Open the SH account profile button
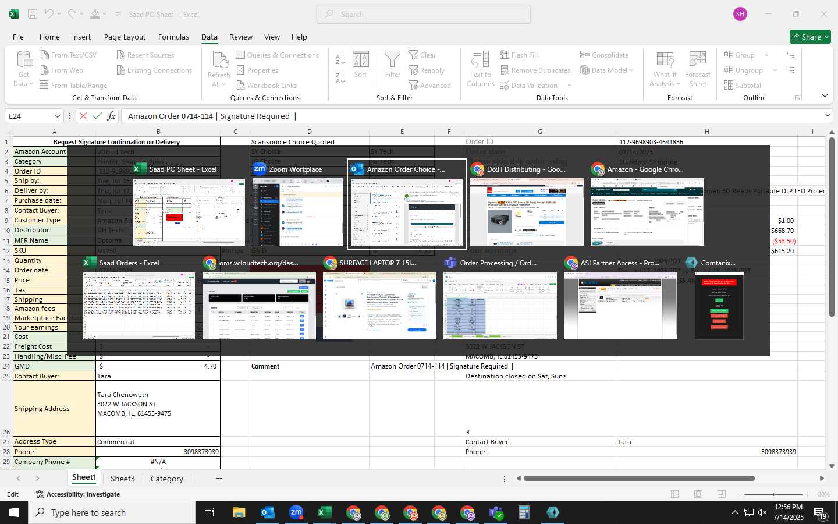Viewport: 838px width, 524px height. (x=740, y=14)
